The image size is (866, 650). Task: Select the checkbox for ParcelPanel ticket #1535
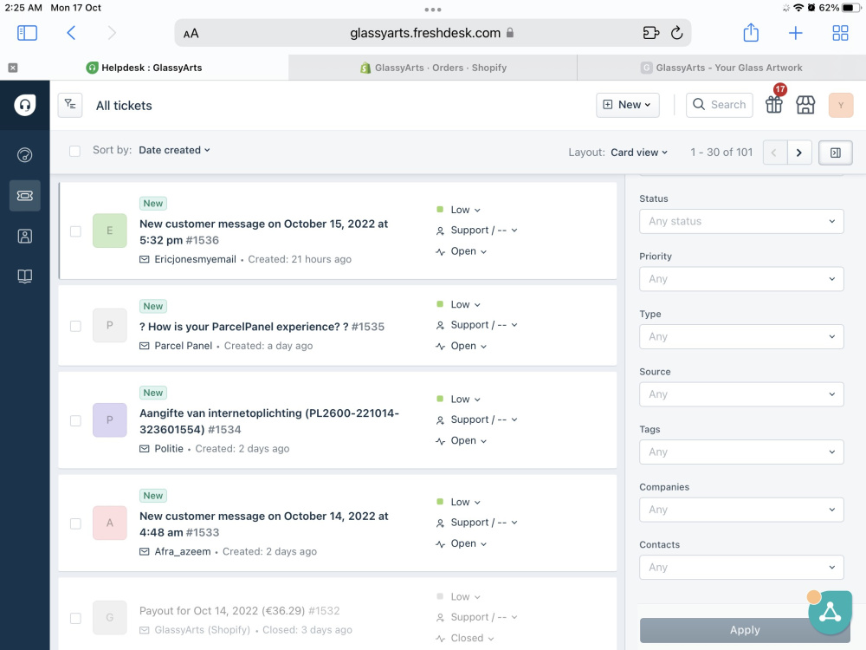click(75, 326)
